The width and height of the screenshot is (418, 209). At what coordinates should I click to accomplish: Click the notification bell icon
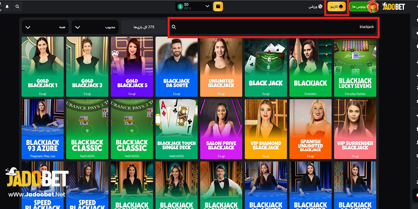(x=7, y=7)
